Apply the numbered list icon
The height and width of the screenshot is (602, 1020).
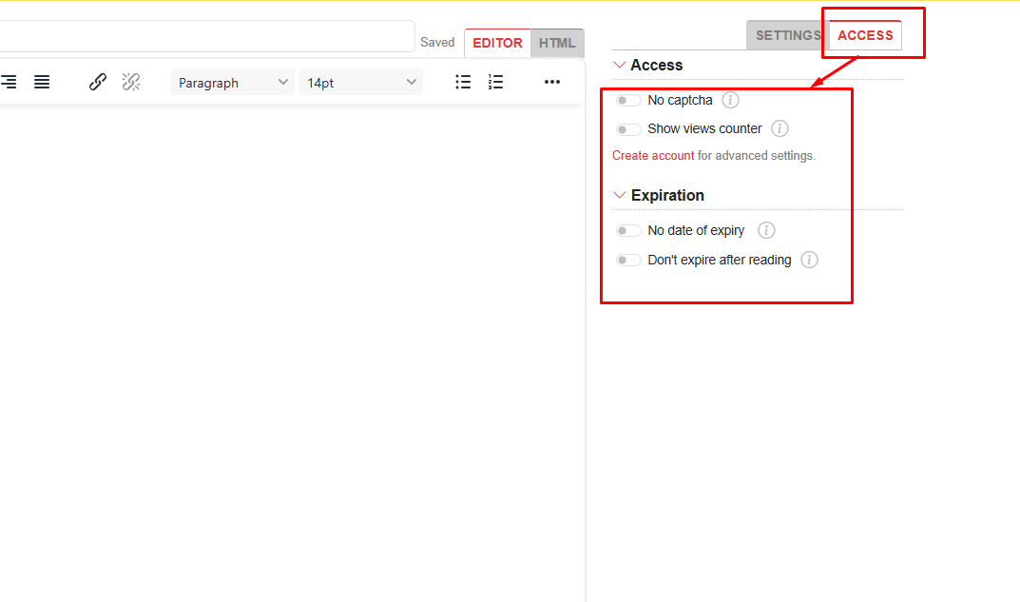pyautogui.click(x=495, y=82)
